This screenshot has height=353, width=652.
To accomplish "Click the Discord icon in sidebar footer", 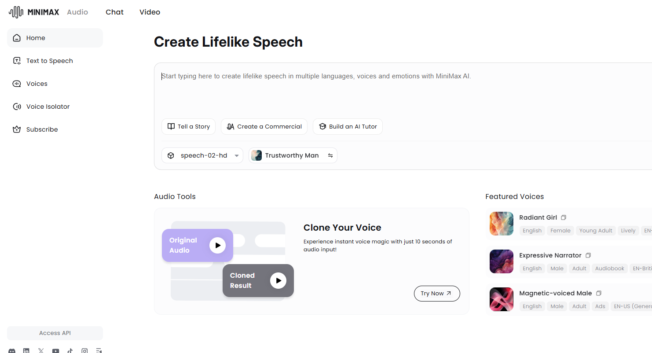I will [12, 351].
